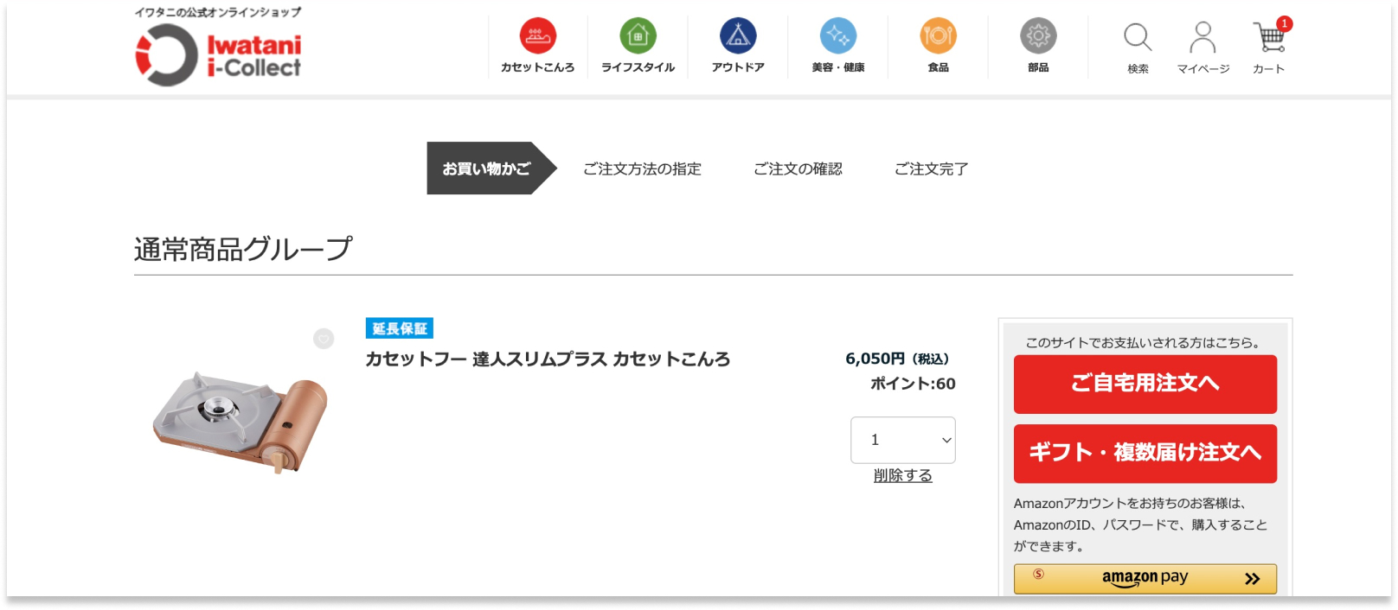The width and height of the screenshot is (1398, 610).
Task: Select the お買い物かご step tab
Action: (x=490, y=168)
